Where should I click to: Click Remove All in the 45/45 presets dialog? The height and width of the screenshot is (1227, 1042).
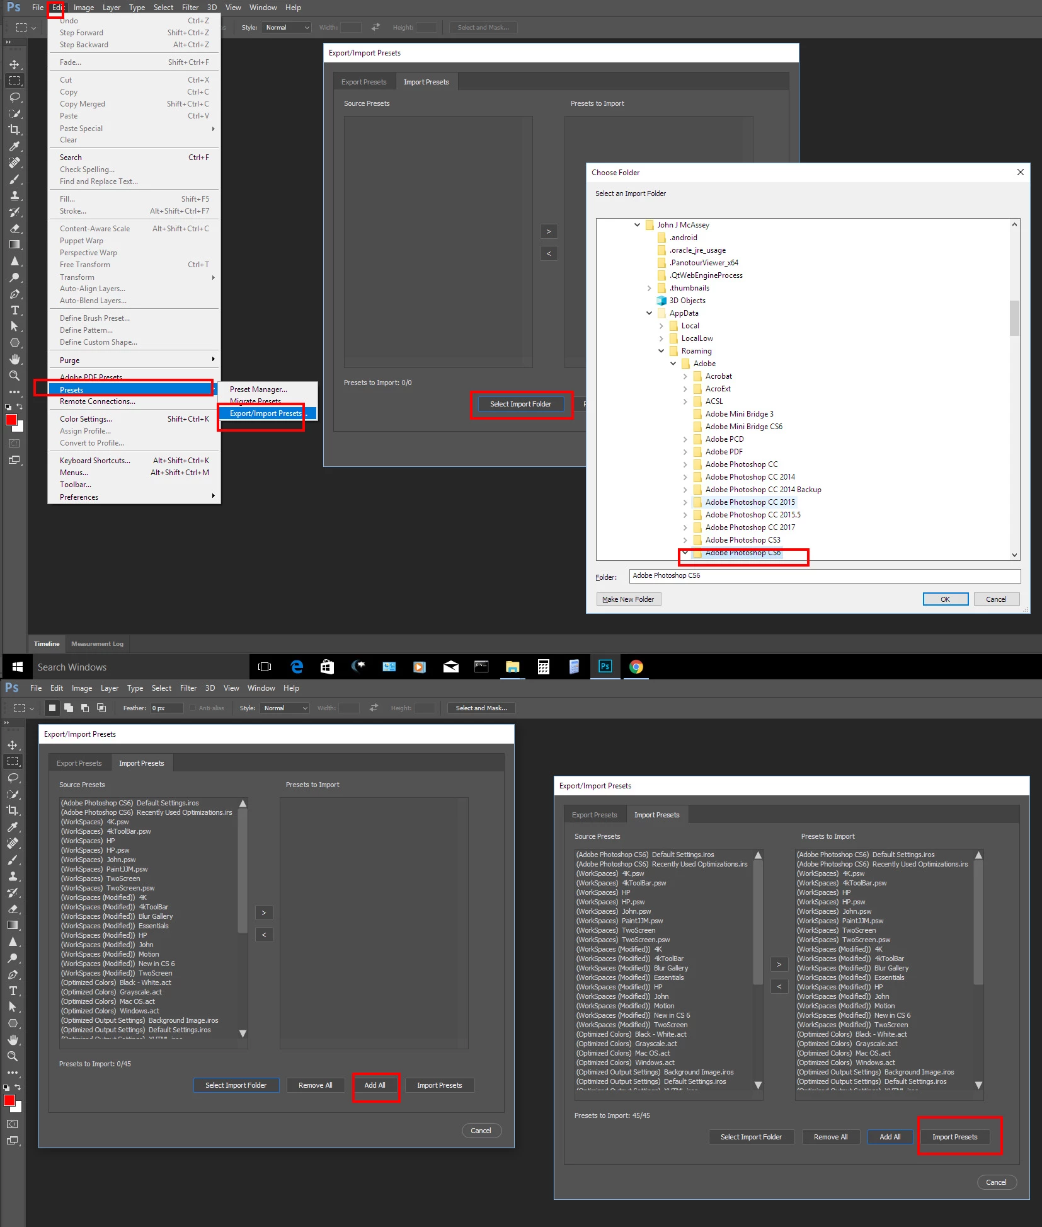831,1137
